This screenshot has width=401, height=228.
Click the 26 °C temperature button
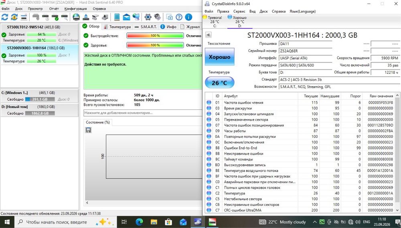[219, 83]
